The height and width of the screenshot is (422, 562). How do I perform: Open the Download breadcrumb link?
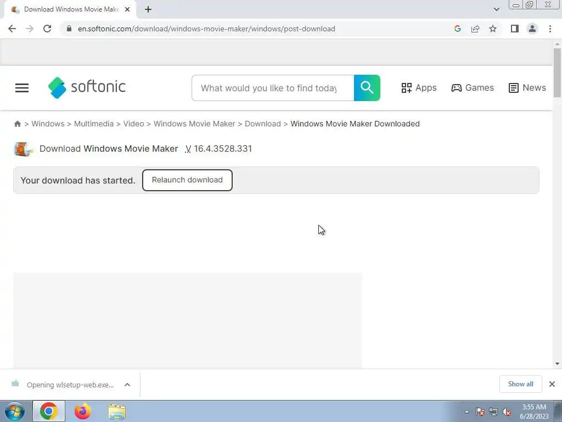(x=263, y=124)
